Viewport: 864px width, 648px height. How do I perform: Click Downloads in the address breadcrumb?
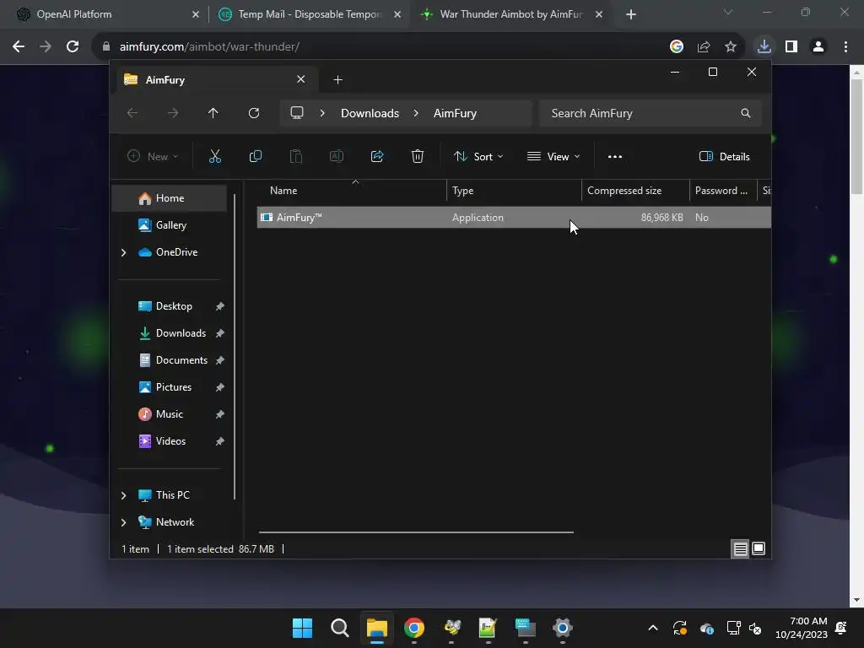(370, 113)
